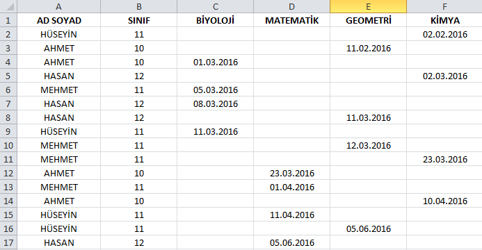482x250 pixels.
Task: Select HÜSEYİN cell in row 2
Action: [58, 34]
